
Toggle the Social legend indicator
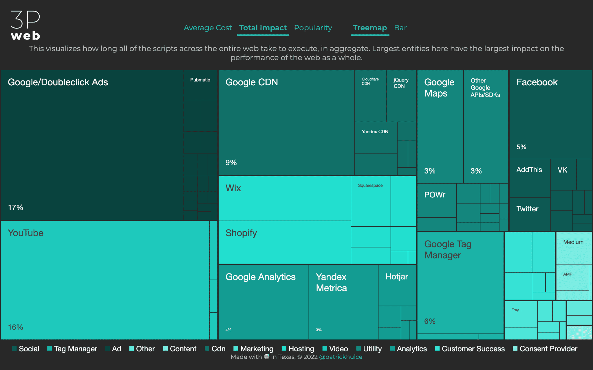point(13,349)
